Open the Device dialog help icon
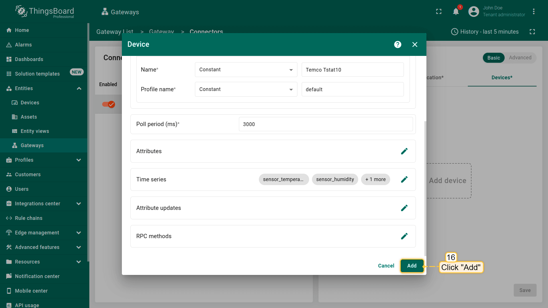The width and height of the screenshot is (548, 308). (x=398, y=44)
